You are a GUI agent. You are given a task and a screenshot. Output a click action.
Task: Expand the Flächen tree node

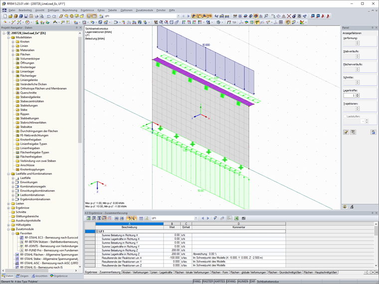click(13, 55)
